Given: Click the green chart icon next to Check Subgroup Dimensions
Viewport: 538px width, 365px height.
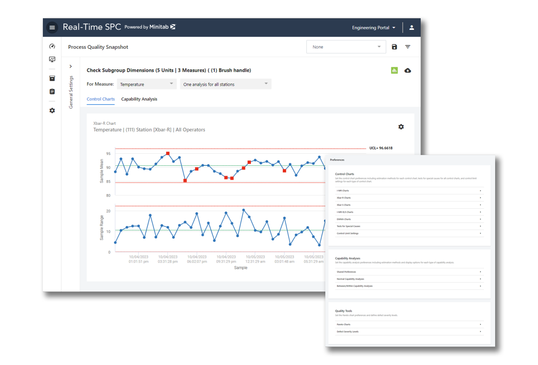Looking at the screenshot, I should coord(394,70).
